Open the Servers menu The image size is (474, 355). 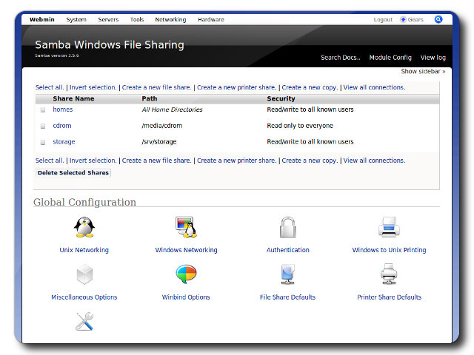coord(108,20)
